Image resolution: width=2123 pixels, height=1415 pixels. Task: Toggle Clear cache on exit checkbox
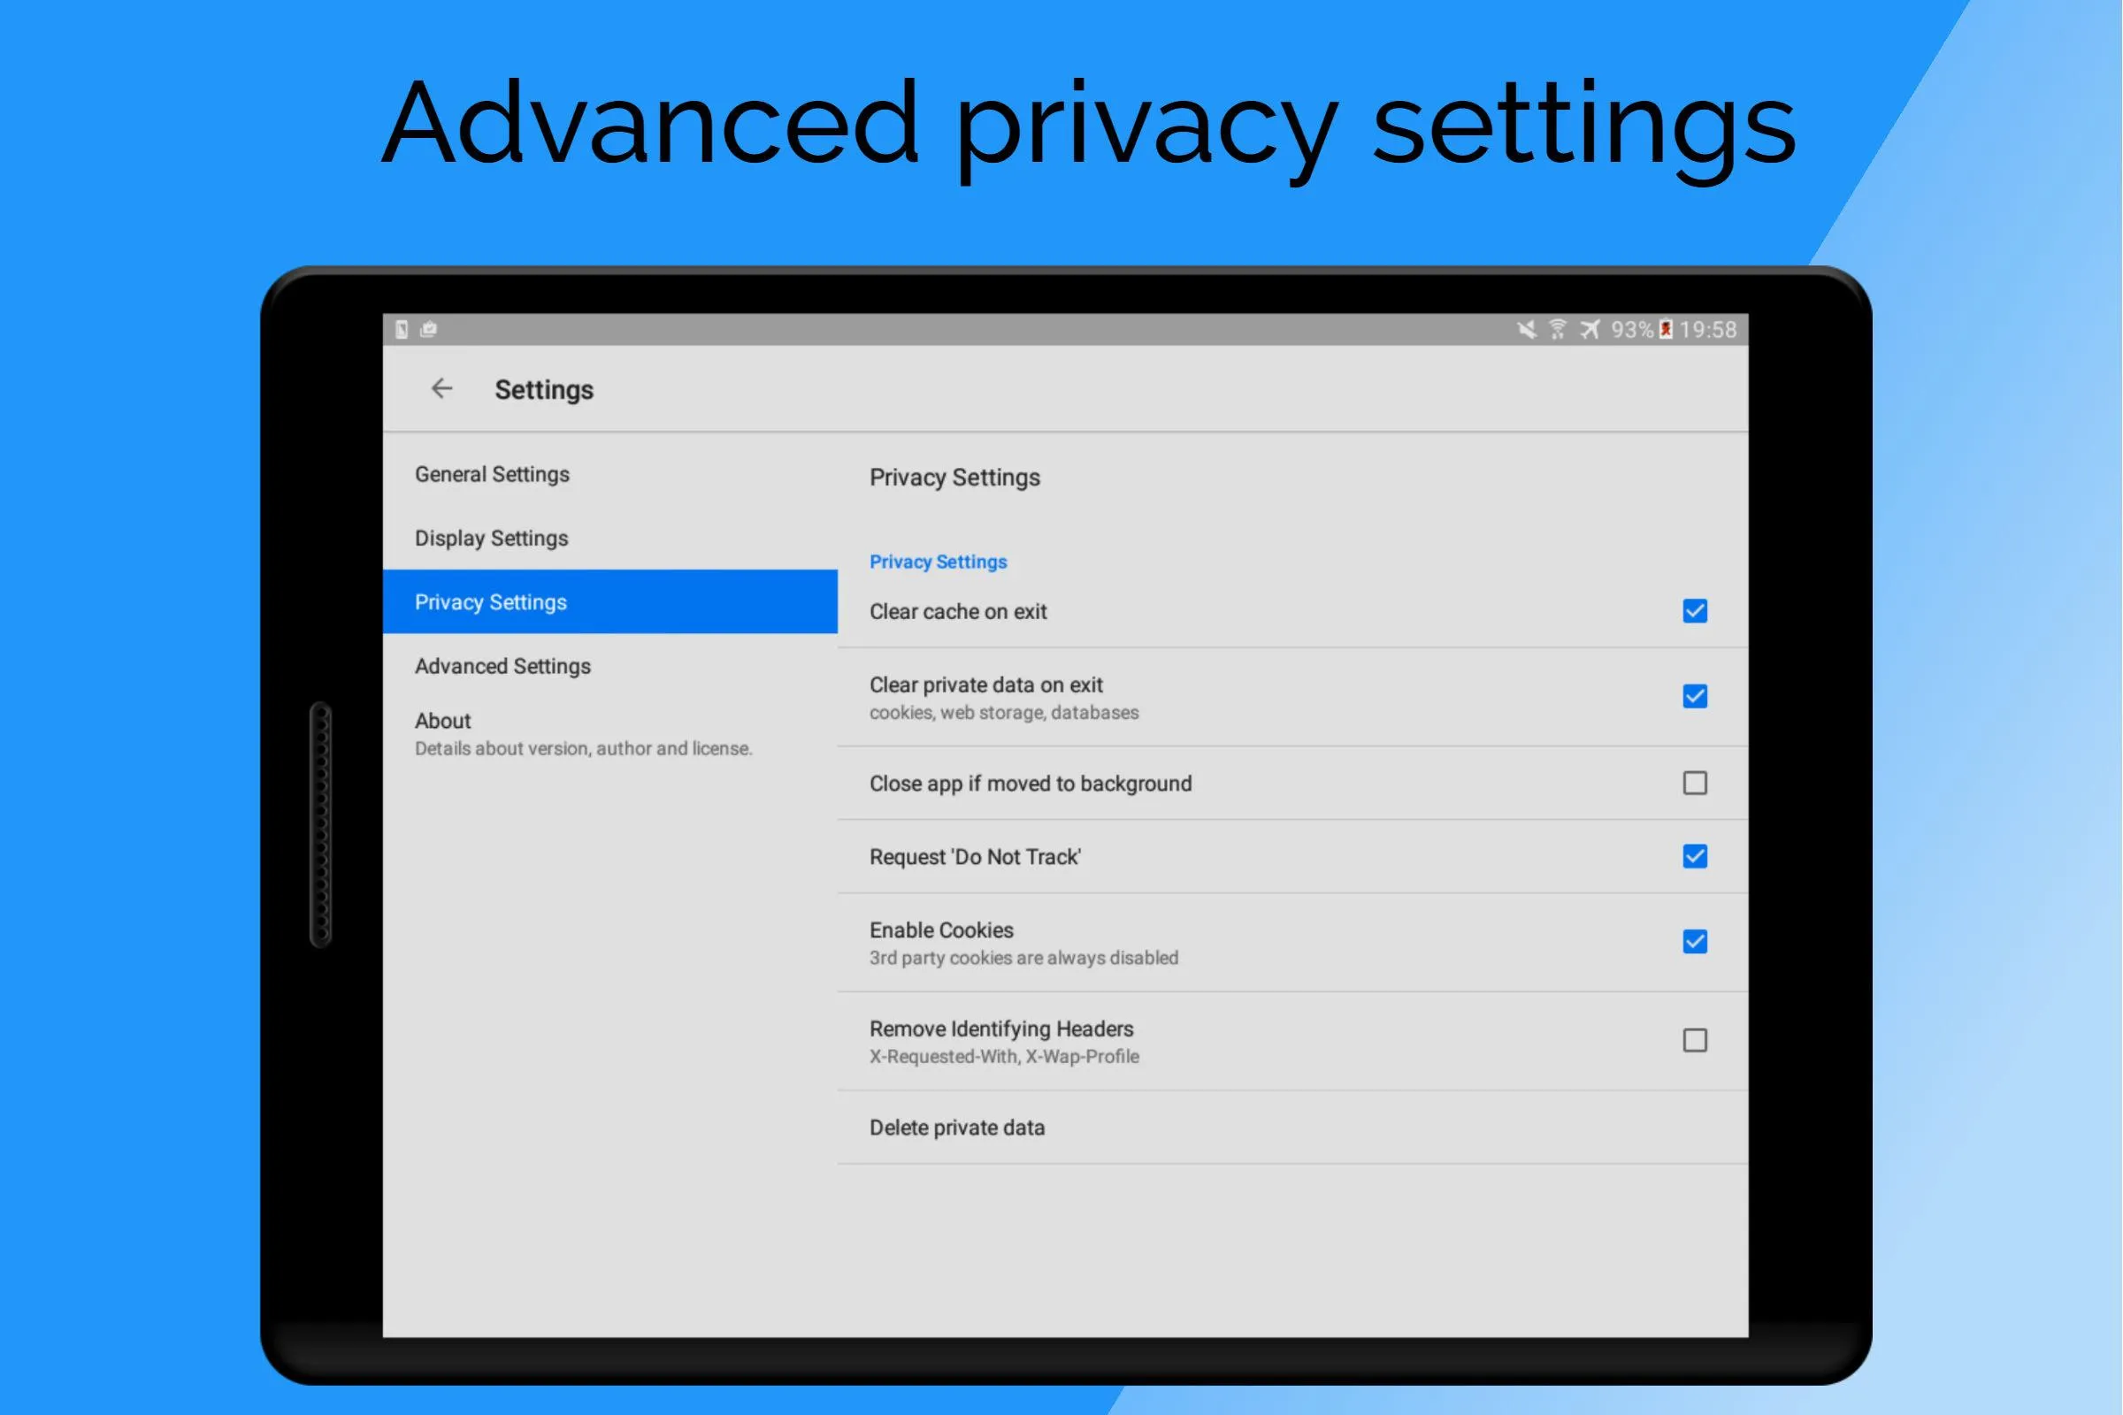[1693, 611]
